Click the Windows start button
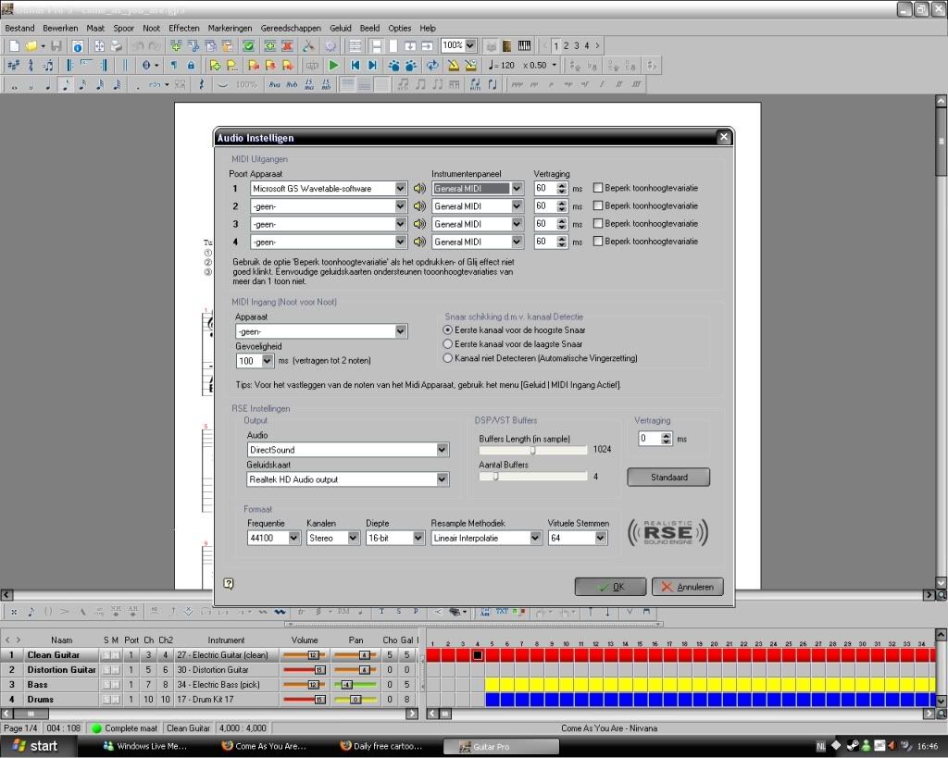The width and height of the screenshot is (948, 758). [x=36, y=746]
